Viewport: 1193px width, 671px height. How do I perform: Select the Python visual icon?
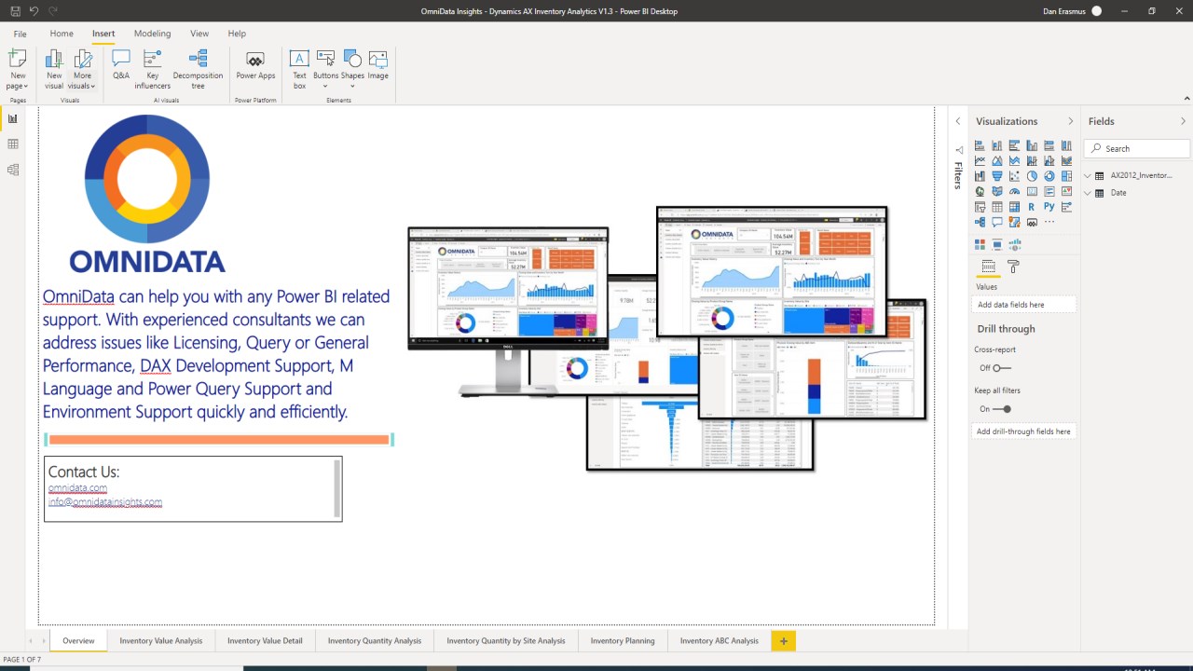(x=1049, y=207)
